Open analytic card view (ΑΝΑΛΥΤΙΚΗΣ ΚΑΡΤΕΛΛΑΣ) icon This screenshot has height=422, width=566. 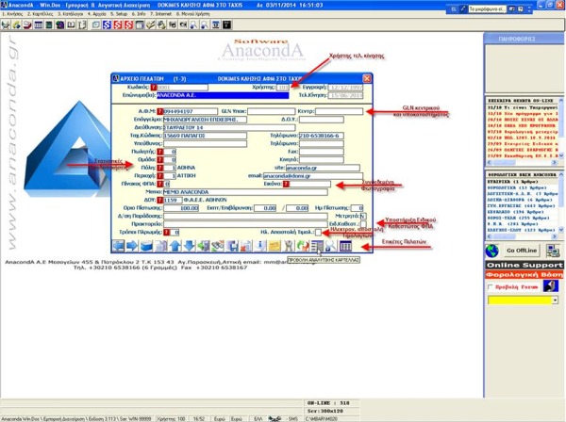point(317,246)
